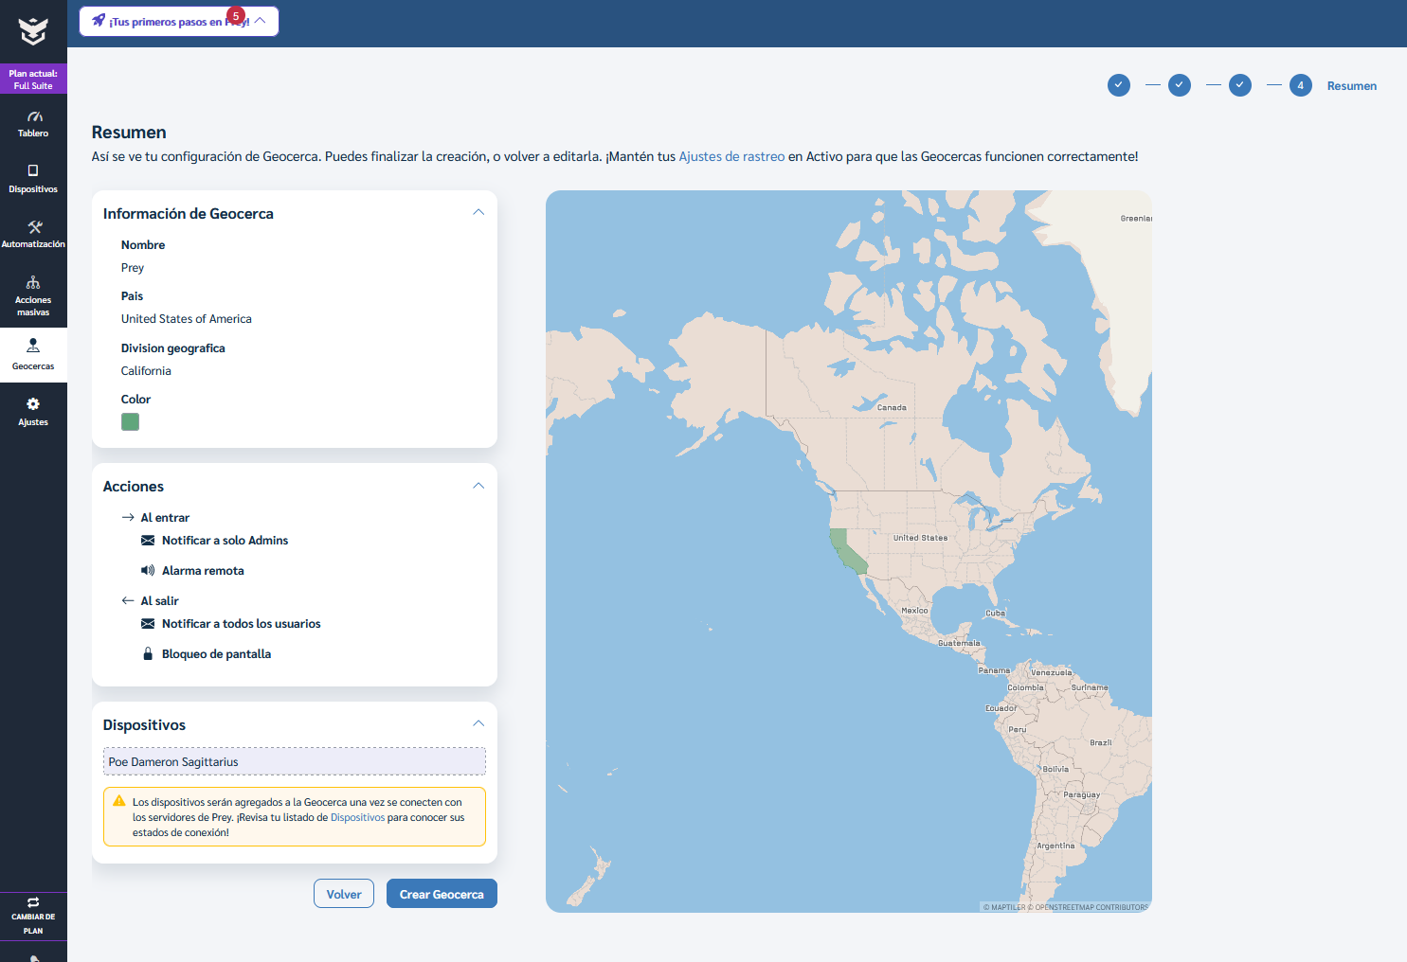Click the Alarma remota text
This screenshot has width=1407, height=962.
[203, 571]
